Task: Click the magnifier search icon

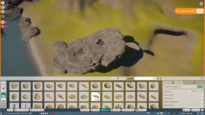Action: point(154,78)
